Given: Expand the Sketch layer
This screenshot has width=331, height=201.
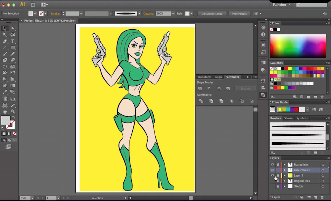Looking at the screenshot, I should (x=285, y=186).
